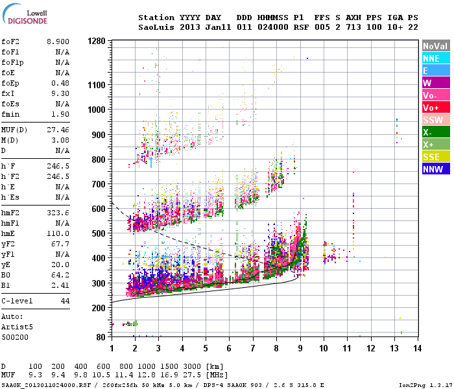454x389 pixels.
Task: Click the hmF2 value 323.6
Action: coord(58,213)
